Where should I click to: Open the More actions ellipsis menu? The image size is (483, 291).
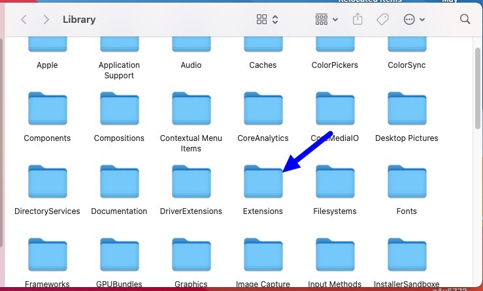414,20
